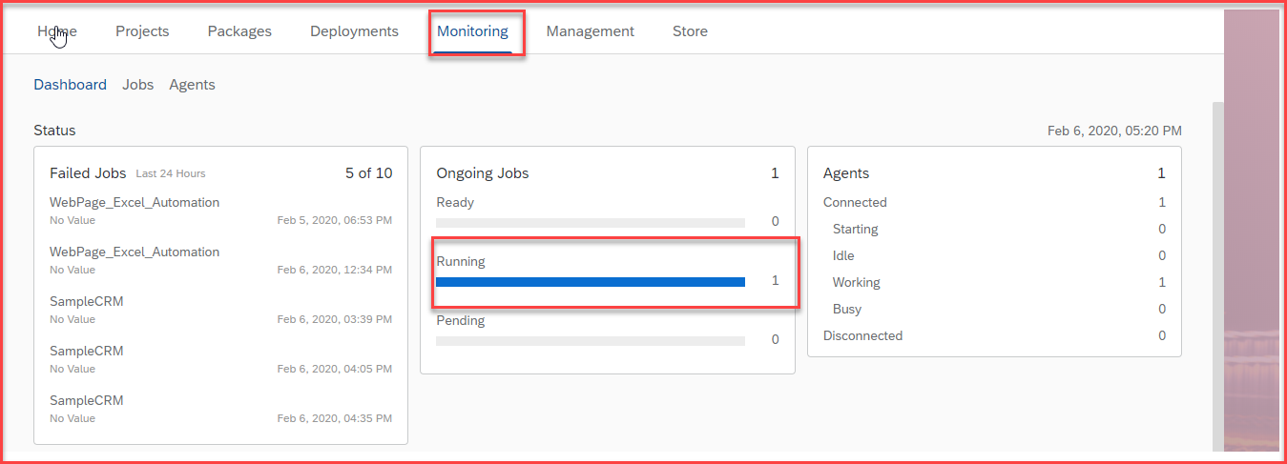Open the first WebPage_Excel_Automation failed job
The image size is (1287, 464).
[x=135, y=203]
